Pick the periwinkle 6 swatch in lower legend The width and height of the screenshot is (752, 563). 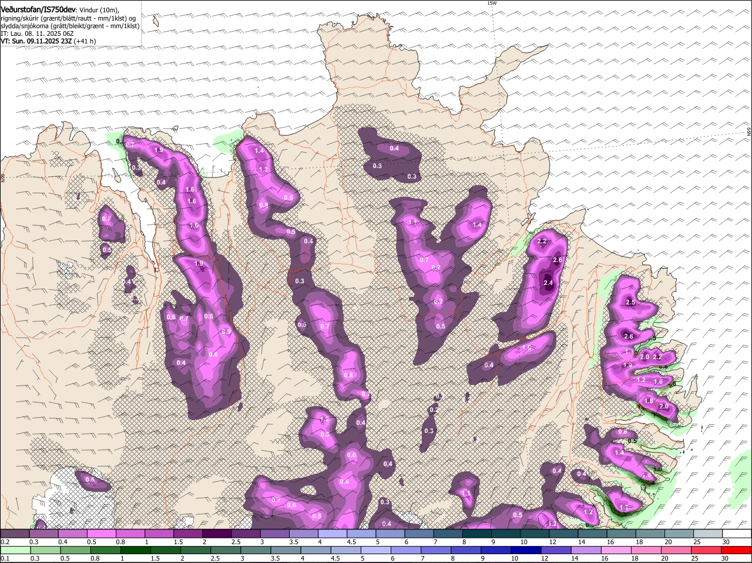pos(406,550)
